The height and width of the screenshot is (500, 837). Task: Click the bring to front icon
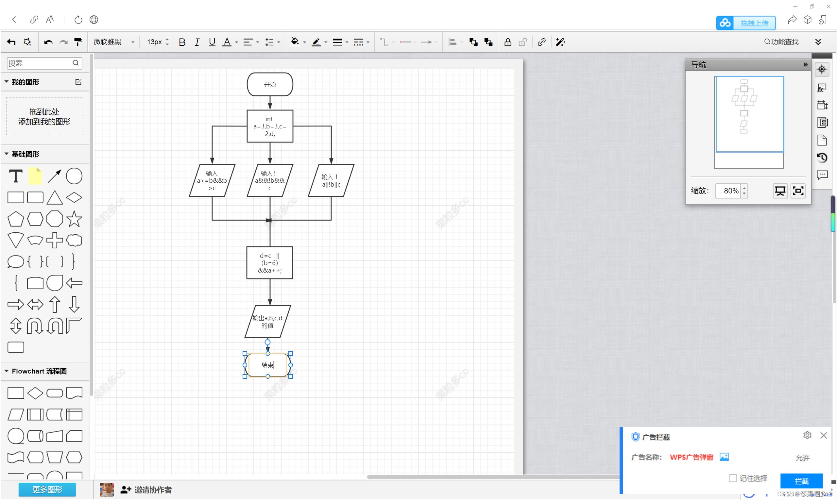point(473,42)
